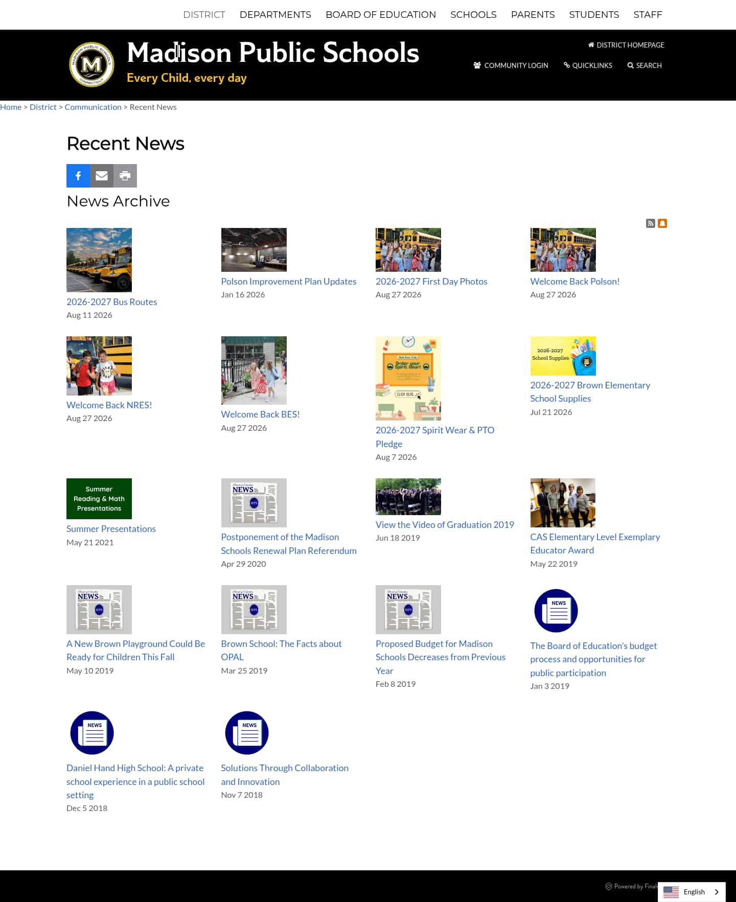Click the Polson Improvement Plan thumbnail
Screen dimensions: 736x902
pos(254,250)
